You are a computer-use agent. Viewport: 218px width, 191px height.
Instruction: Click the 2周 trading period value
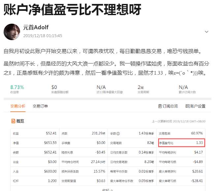(x=140, y=87)
